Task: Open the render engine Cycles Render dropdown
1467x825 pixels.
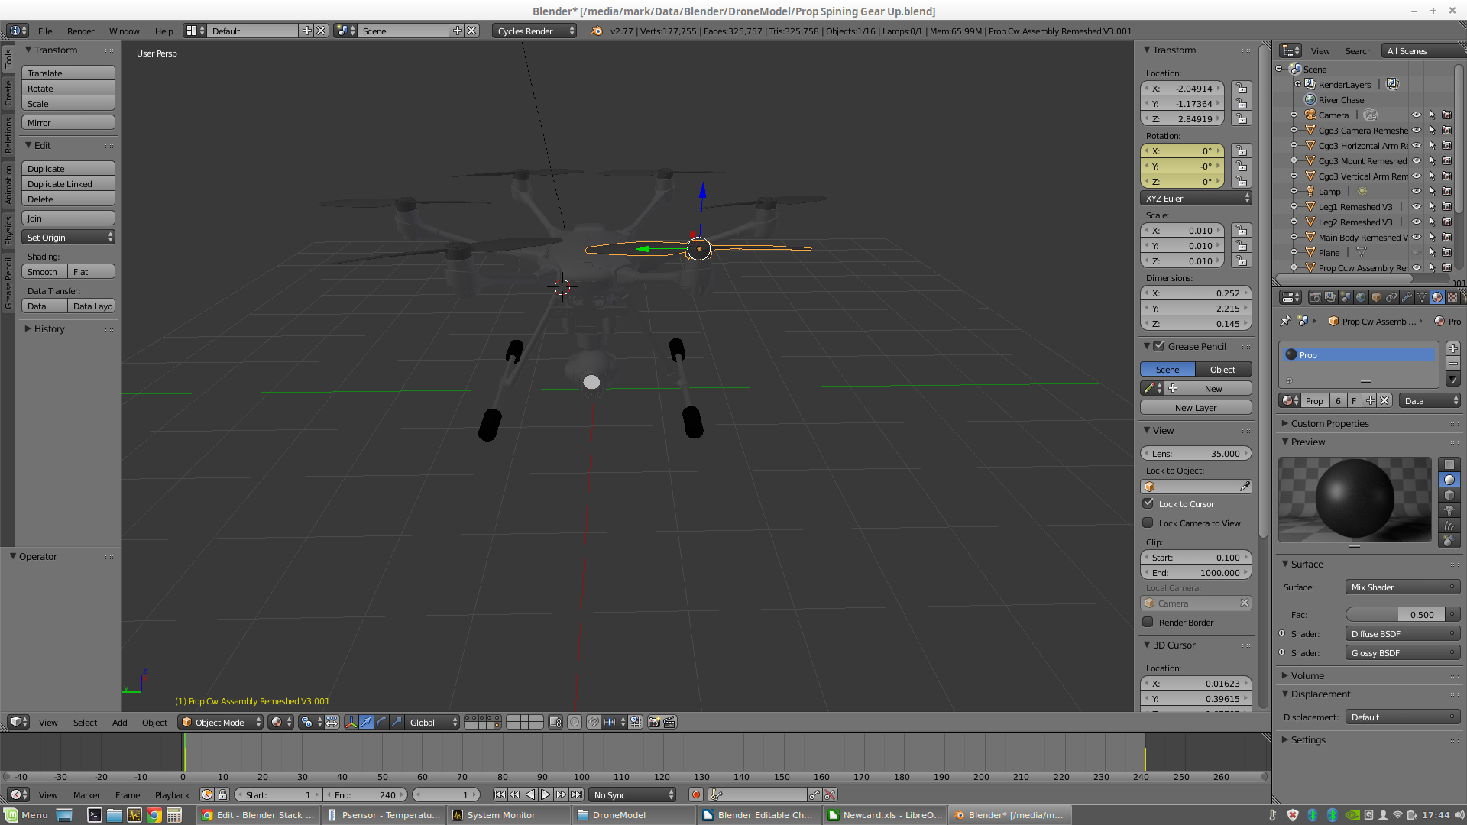Action: pos(535,31)
